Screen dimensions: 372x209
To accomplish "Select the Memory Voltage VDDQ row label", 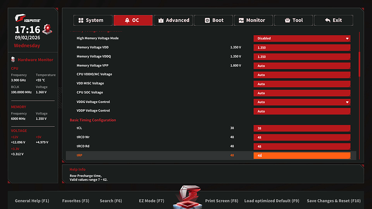I will click(x=94, y=57).
